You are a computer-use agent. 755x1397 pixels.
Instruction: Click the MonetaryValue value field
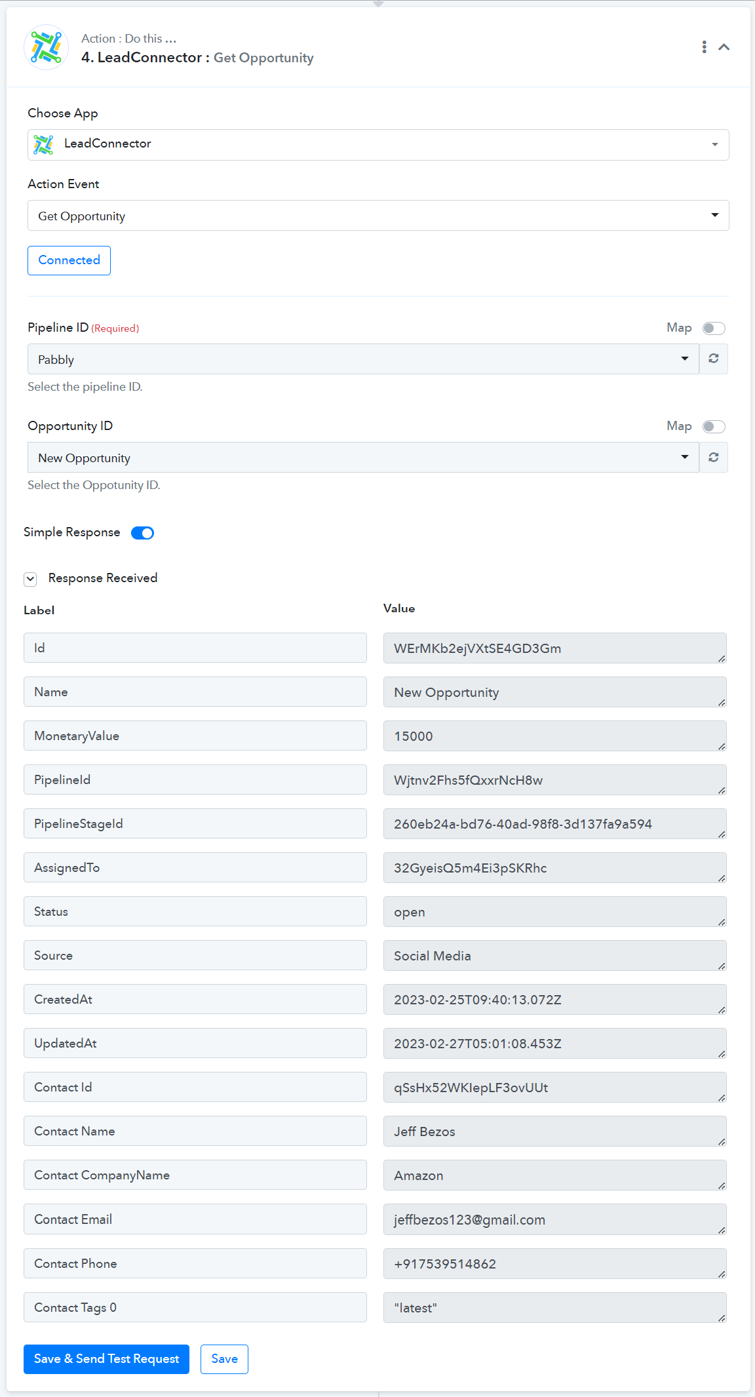554,736
